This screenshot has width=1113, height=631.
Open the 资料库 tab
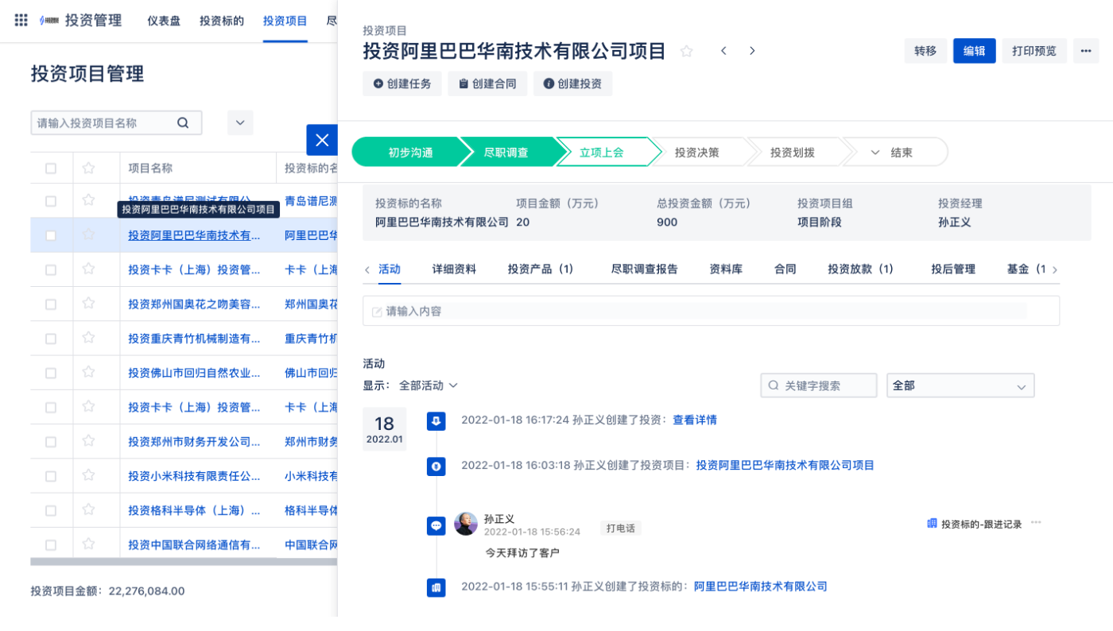coord(726,269)
